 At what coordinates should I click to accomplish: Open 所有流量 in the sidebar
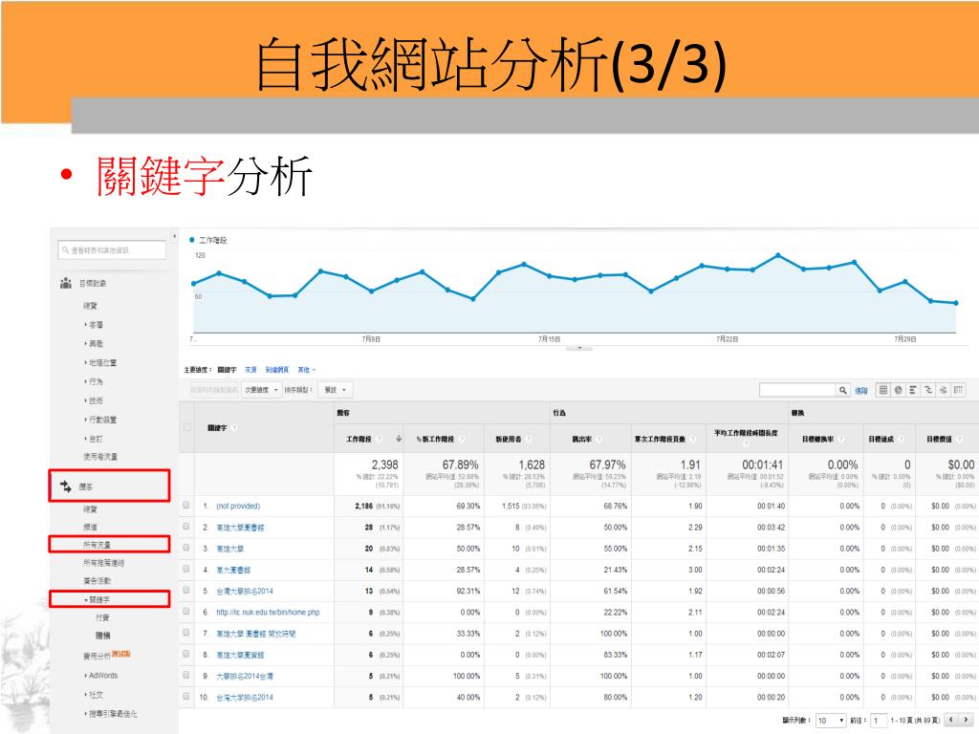pos(97,545)
